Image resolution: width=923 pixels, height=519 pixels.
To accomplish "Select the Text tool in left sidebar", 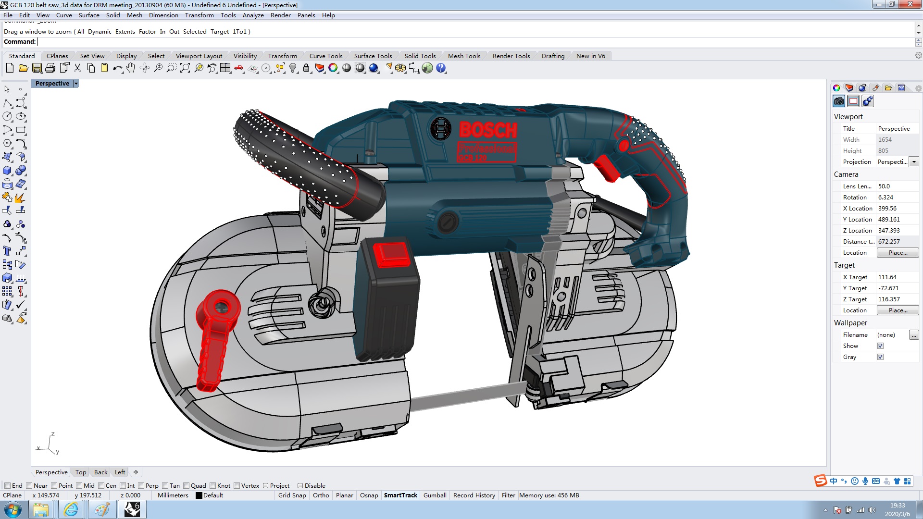I will tap(7, 251).
